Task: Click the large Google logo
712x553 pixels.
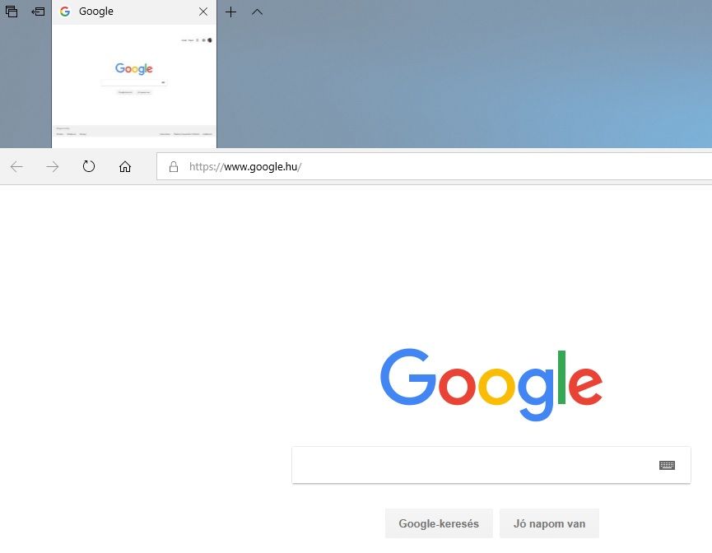Action: point(491,384)
